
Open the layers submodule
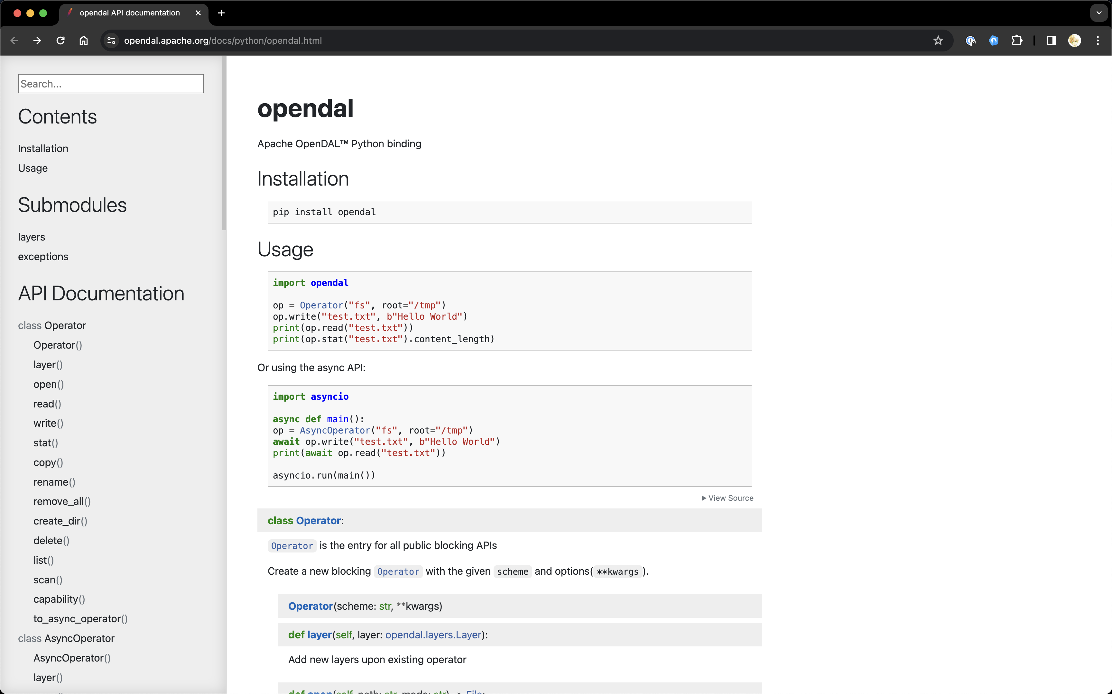31,237
